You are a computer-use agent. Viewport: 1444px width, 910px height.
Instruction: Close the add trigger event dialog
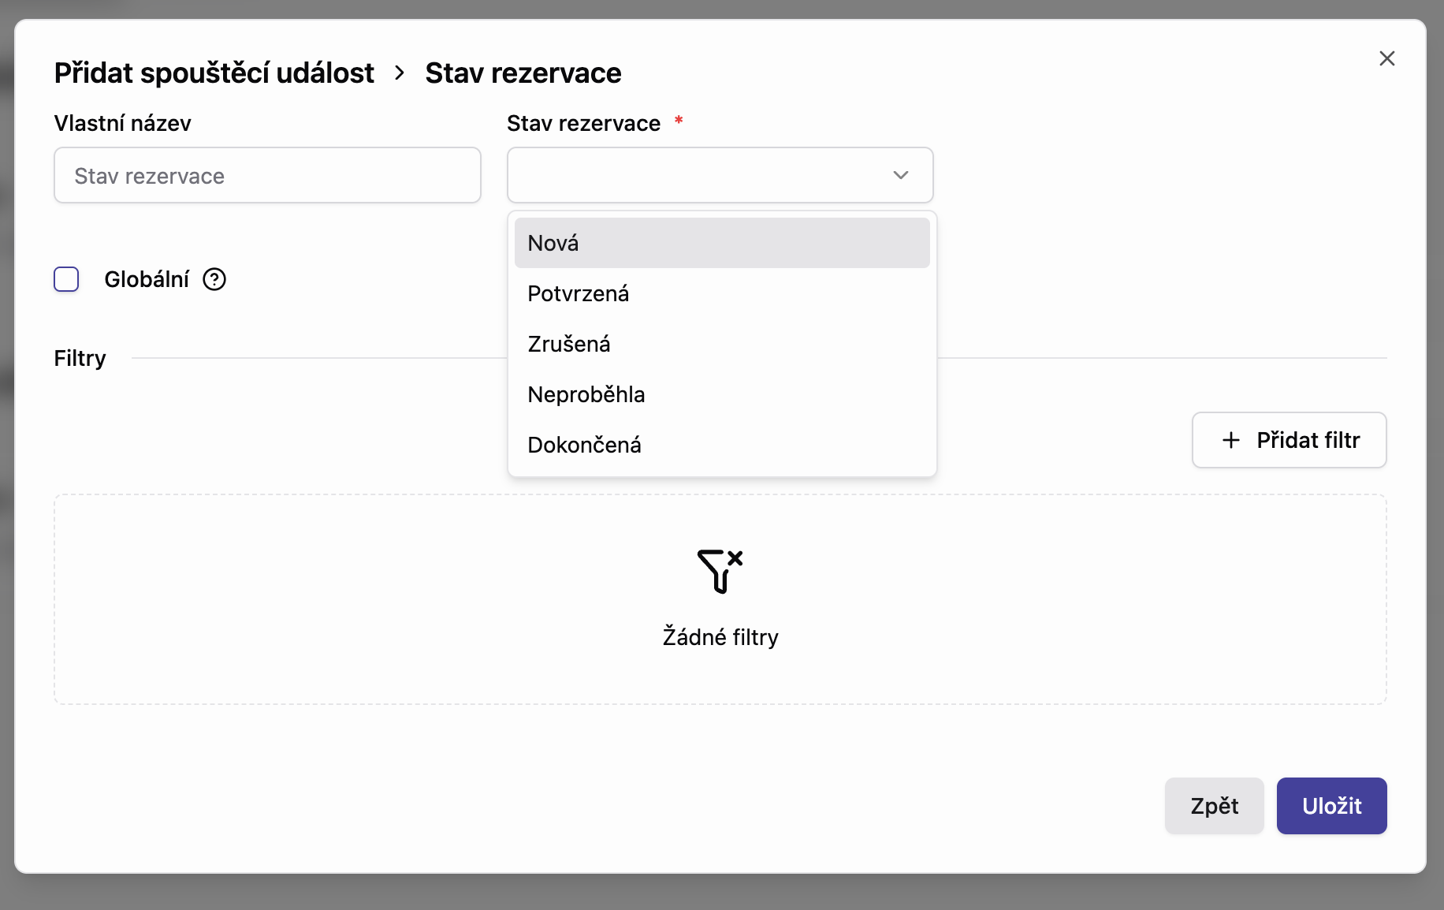[x=1386, y=58]
